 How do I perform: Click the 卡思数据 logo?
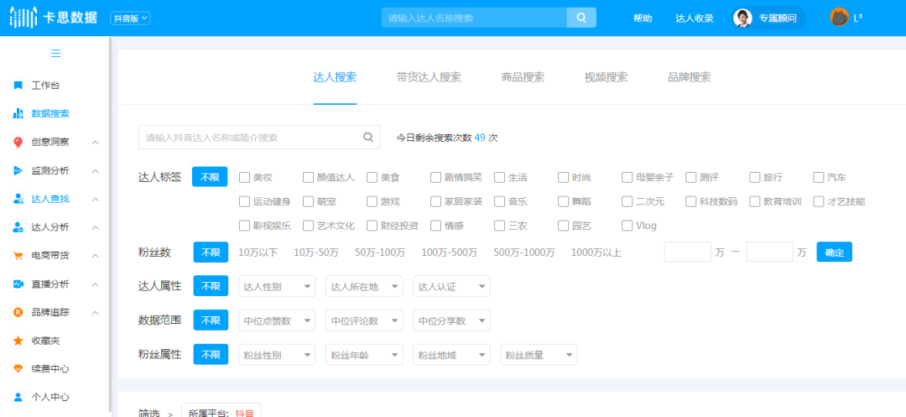click(x=53, y=18)
